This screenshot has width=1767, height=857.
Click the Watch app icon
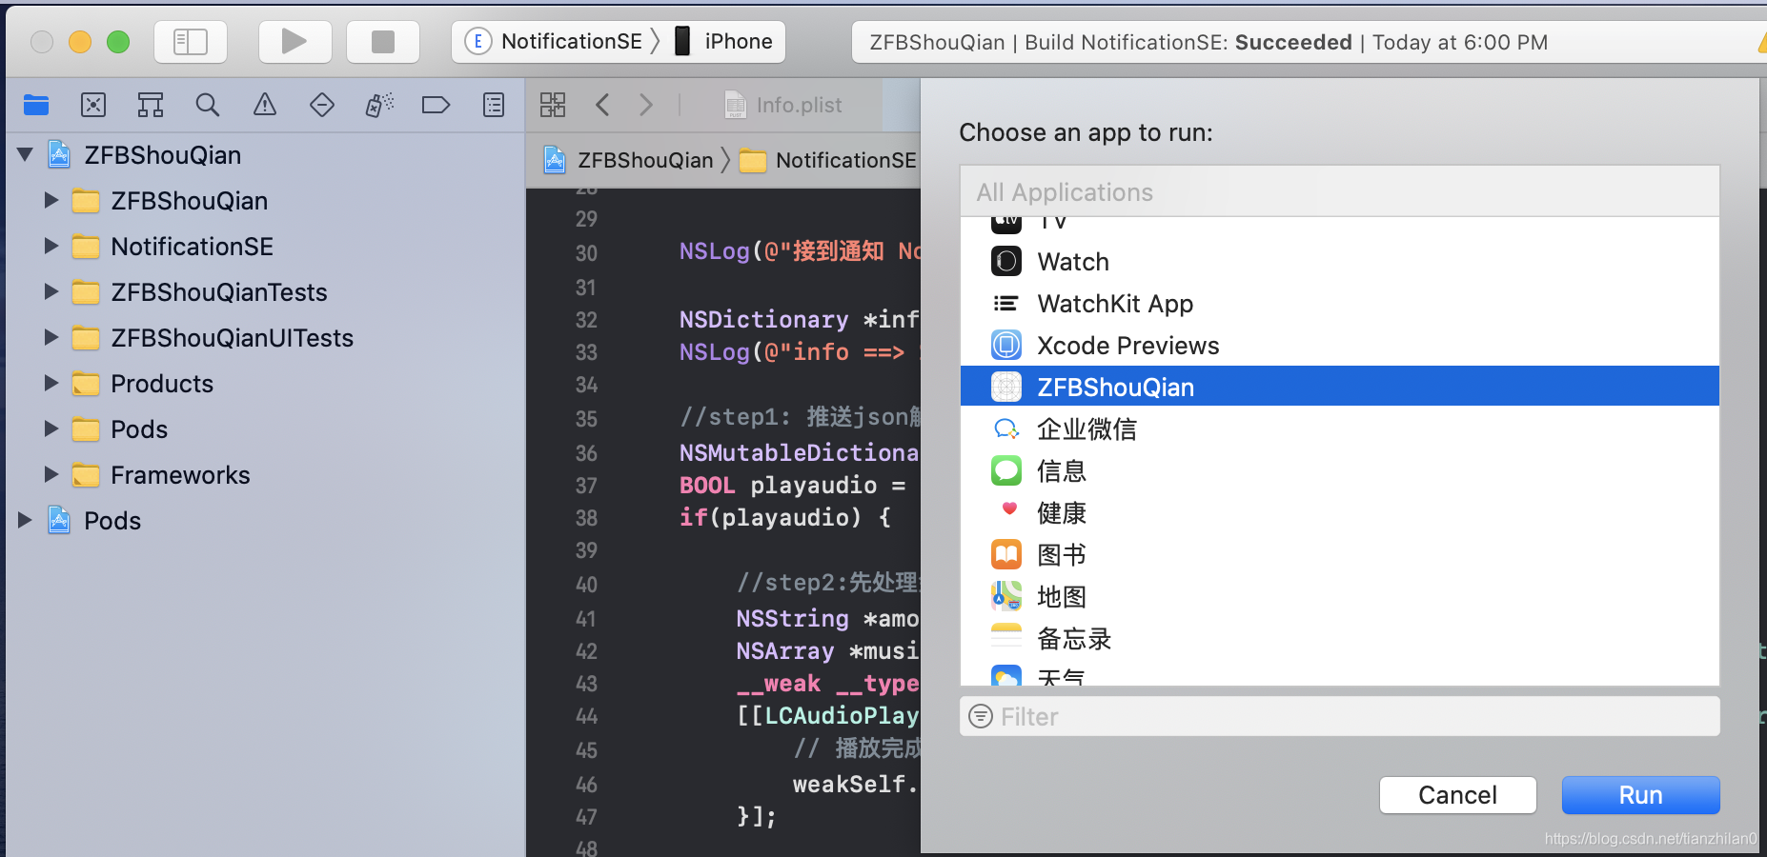[x=1006, y=261]
